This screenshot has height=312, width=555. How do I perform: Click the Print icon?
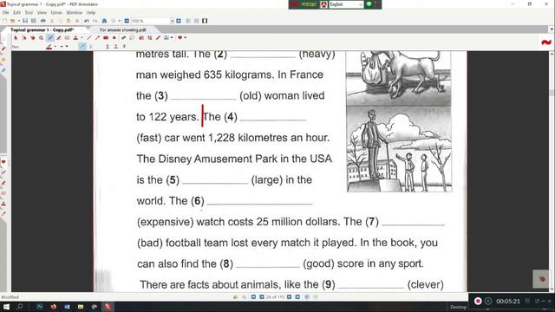pos(43,21)
